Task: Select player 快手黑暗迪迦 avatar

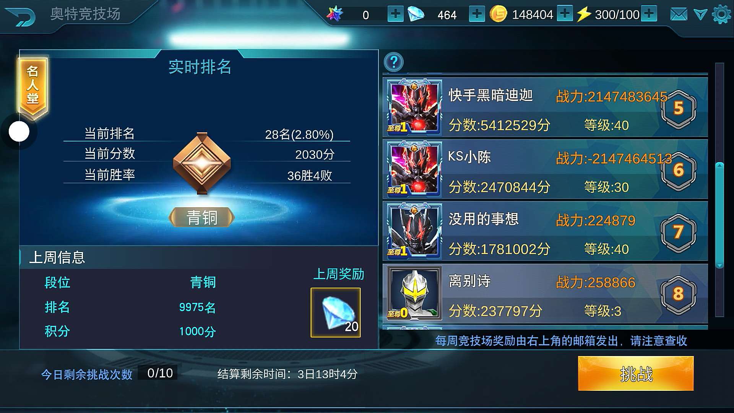Action: click(x=414, y=107)
